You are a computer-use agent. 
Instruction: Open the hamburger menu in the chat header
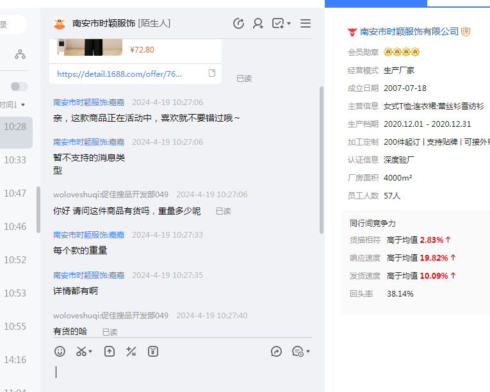(306, 24)
